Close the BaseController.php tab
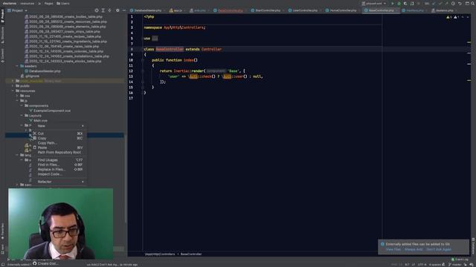The height and width of the screenshot is (267, 476). coord(396,10)
